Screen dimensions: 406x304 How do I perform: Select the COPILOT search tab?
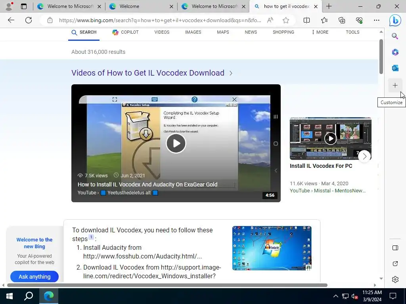click(x=125, y=32)
